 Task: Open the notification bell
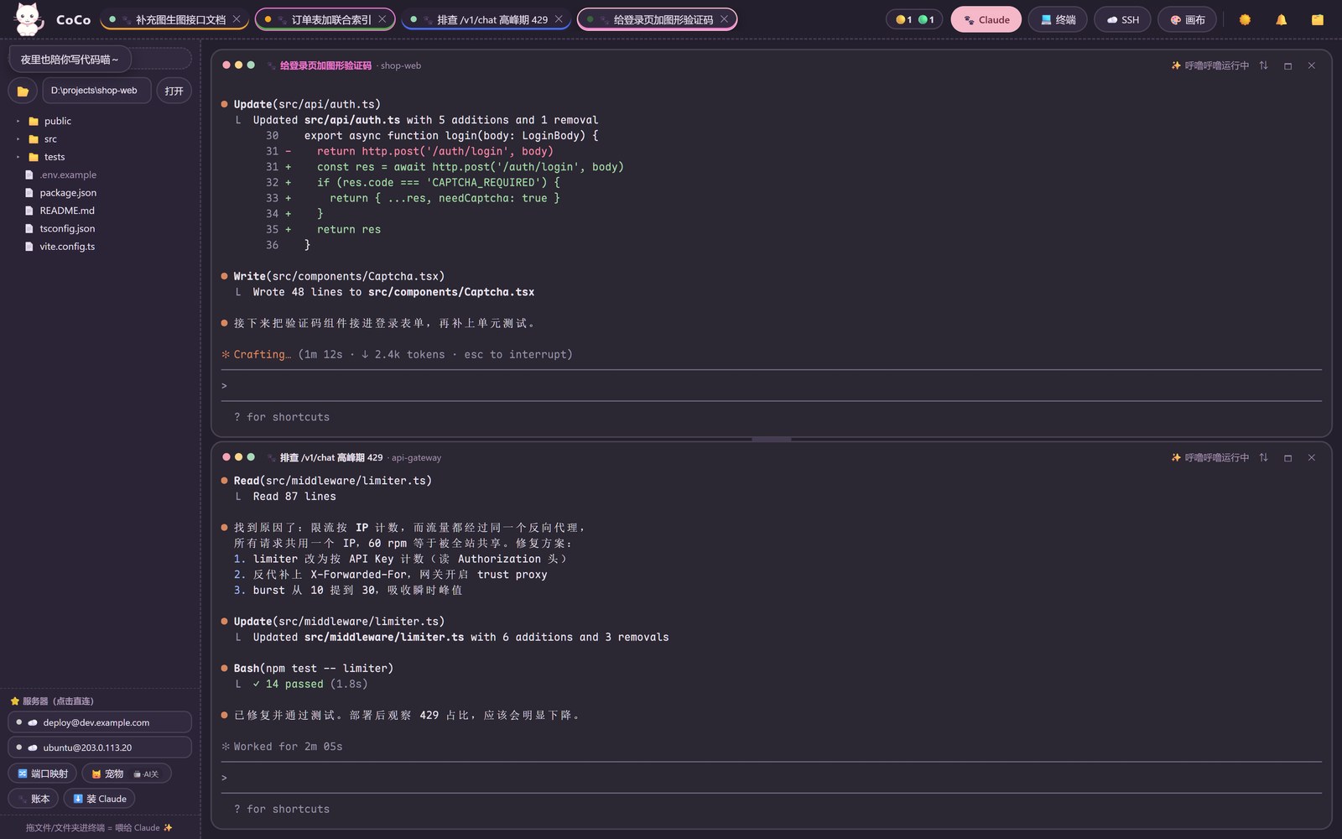(1281, 19)
